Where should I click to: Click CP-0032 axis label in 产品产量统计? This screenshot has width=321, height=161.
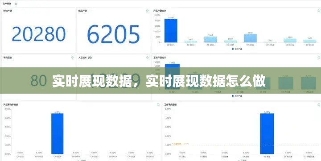click(x=310, y=45)
